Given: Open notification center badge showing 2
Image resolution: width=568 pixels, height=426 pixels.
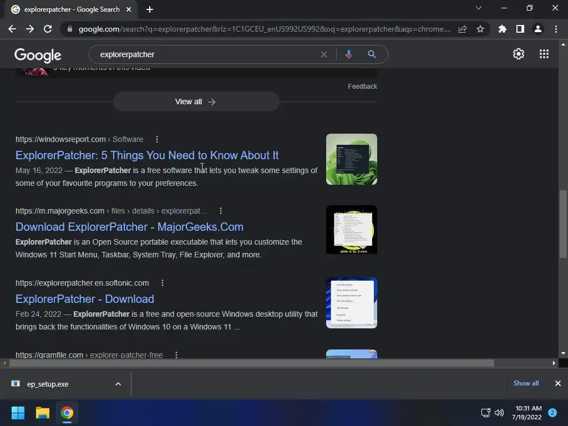Looking at the screenshot, I should pyautogui.click(x=552, y=413).
